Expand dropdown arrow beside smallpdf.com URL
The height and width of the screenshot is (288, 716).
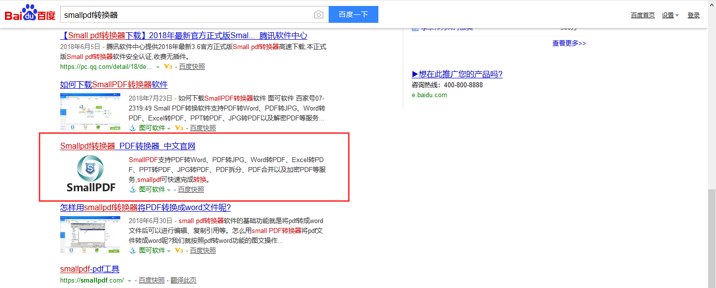click(x=130, y=281)
